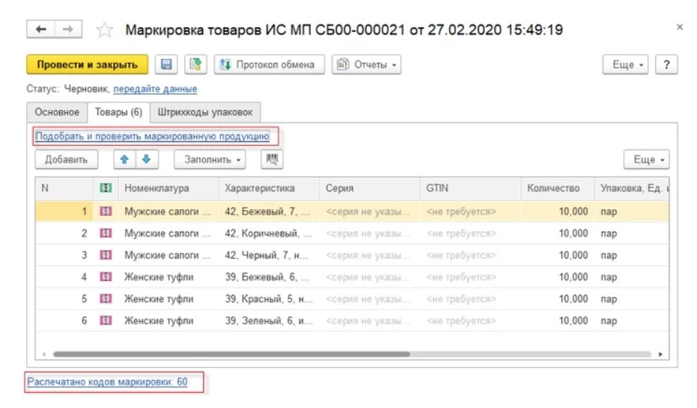The height and width of the screenshot is (408, 697).
Task: Open Подобрать и проверить маркированную продукцию link
Action: coord(152,136)
